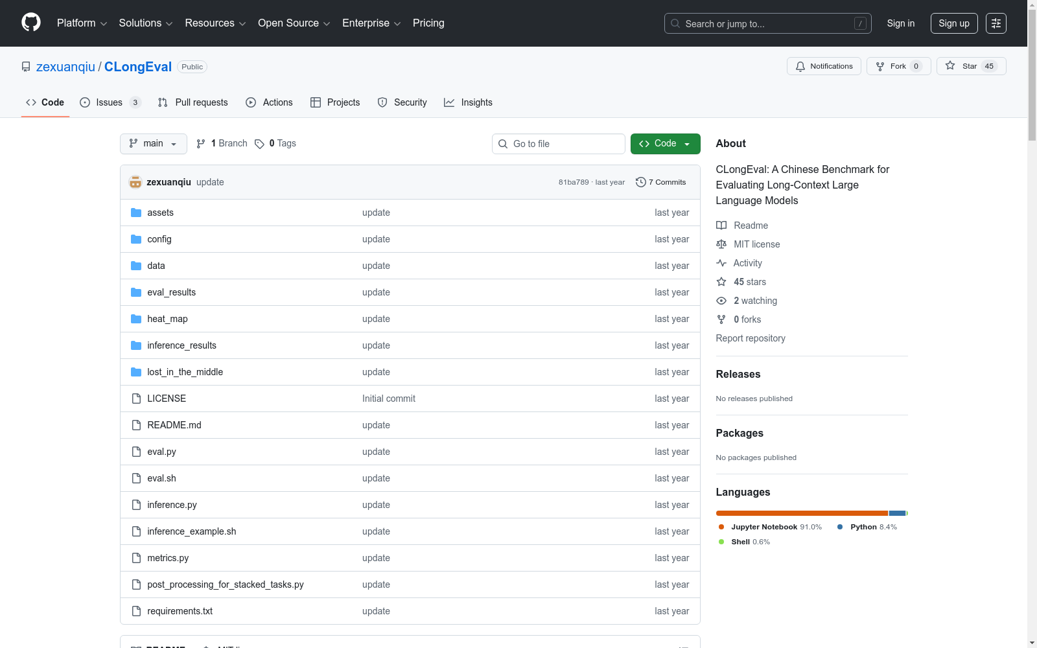Click the watching eye icon
Viewport: 1037px width, 648px height.
tap(721, 301)
